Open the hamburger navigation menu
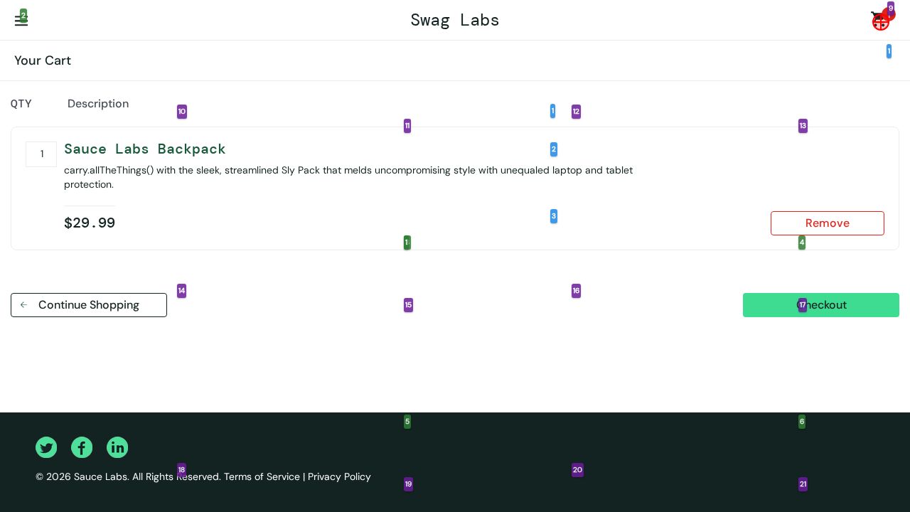 coord(21,21)
